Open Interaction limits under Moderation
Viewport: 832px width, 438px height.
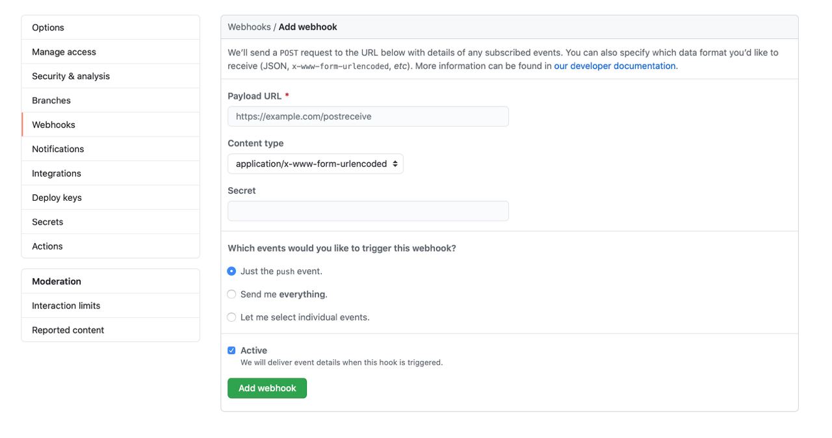110,305
